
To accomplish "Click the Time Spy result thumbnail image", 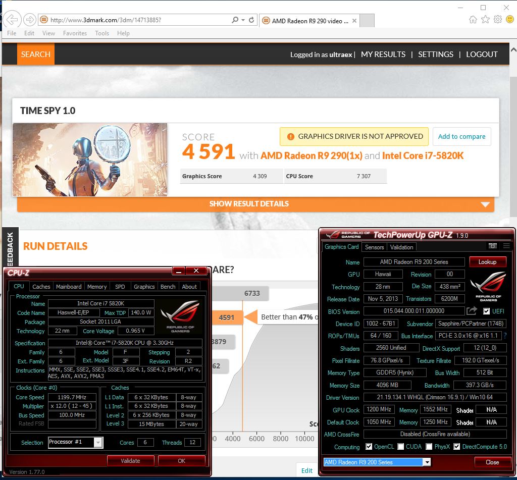I will (x=90, y=159).
